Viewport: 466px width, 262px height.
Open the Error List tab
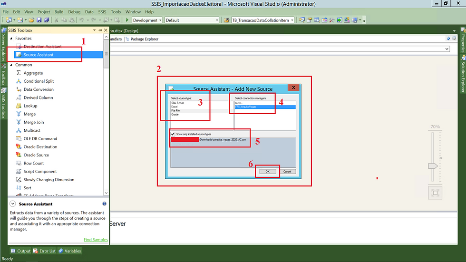click(x=44, y=251)
